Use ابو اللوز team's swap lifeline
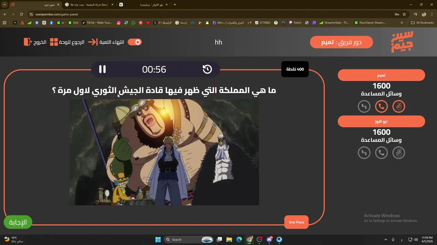The image size is (437, 245). coord(364,153)
